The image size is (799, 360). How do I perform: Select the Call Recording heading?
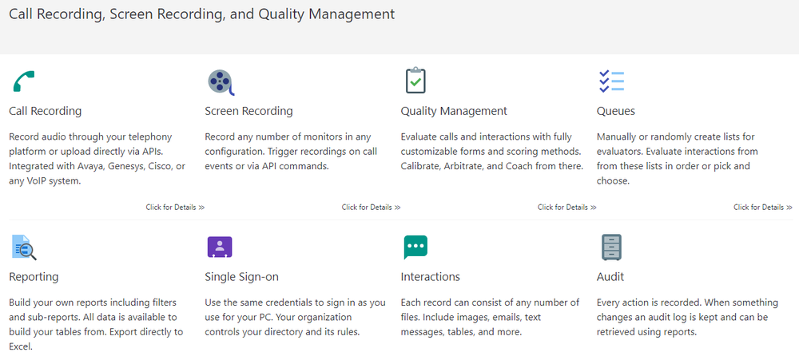46,110
